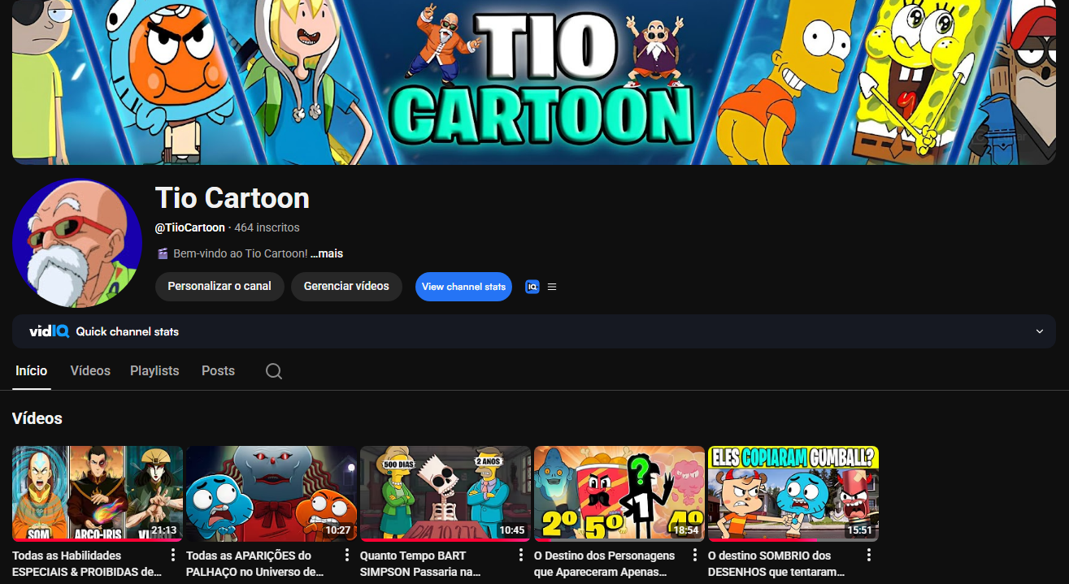Open the vidIQ hamburger menu icon

(x=552, y=287)
